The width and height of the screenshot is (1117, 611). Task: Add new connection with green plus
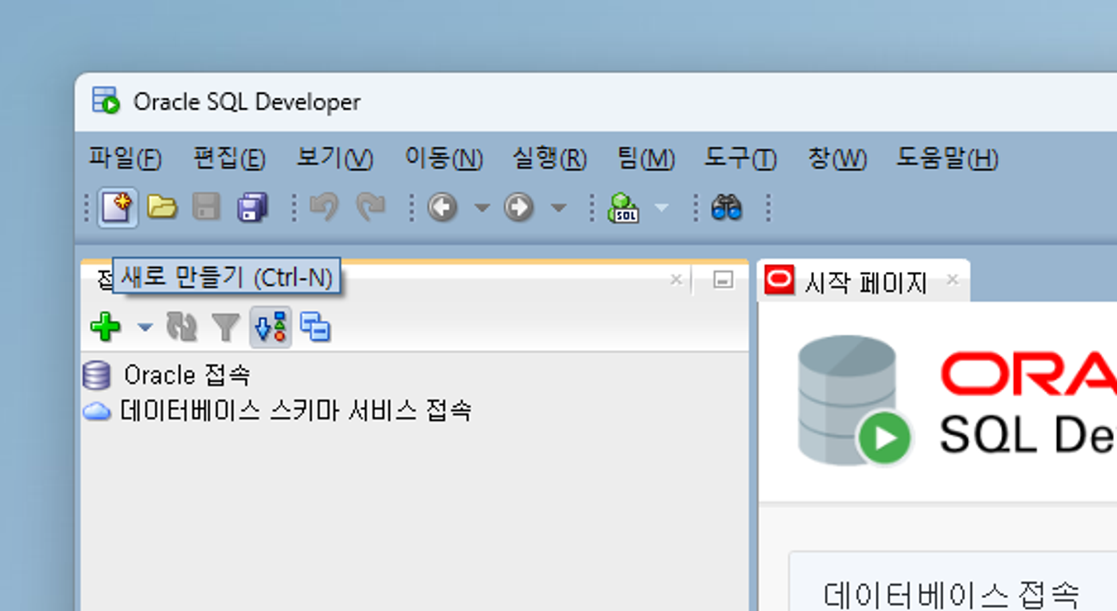[x=106, y=326]
